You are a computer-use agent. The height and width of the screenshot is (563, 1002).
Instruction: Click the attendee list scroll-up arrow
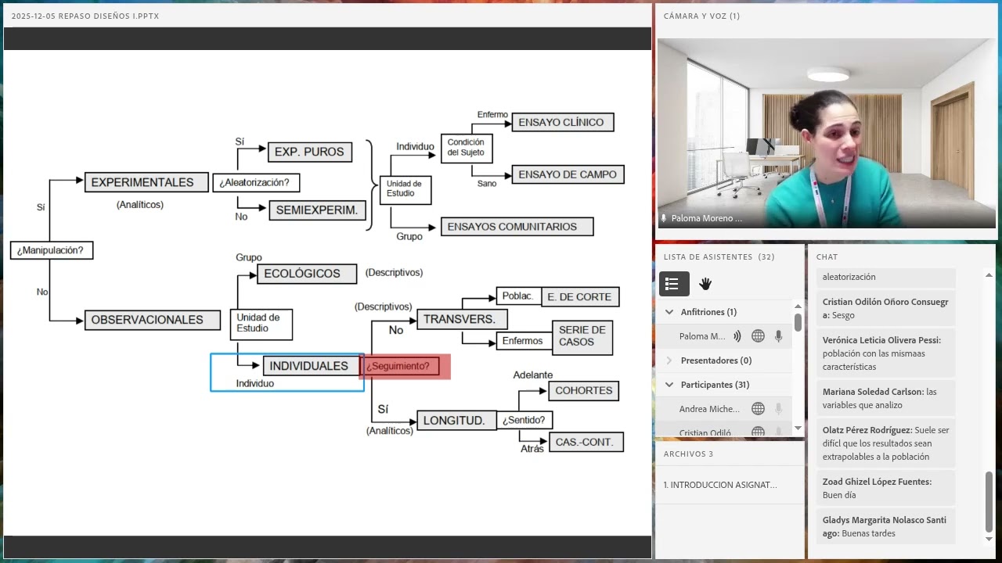click(798, 307)
